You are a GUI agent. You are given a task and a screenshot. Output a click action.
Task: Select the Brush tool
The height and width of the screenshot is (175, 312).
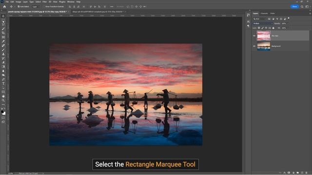[x=3, y=50]
